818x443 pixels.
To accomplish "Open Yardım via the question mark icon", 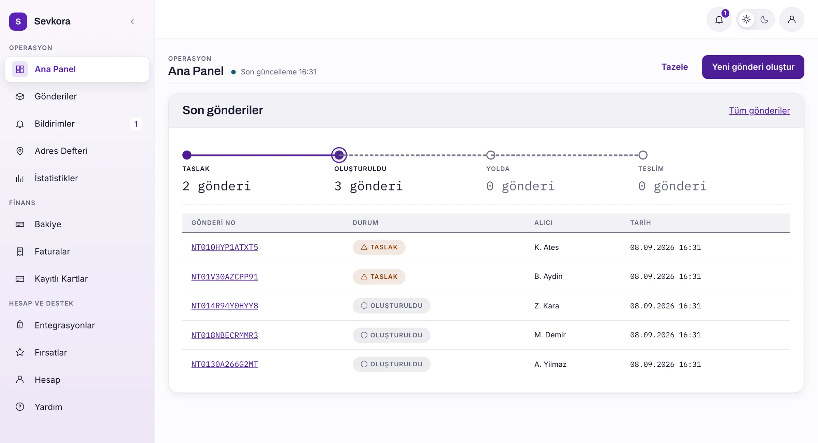I will pos(20,407).
